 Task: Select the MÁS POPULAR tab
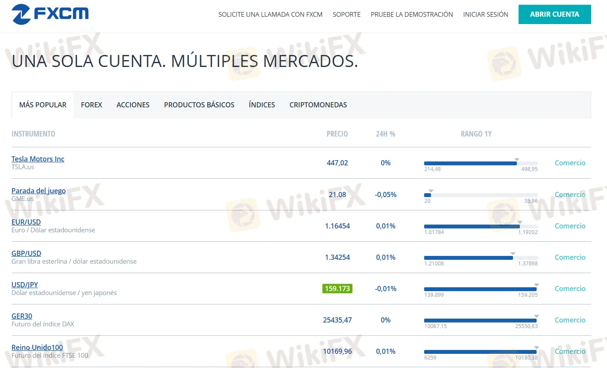point(42,105)
